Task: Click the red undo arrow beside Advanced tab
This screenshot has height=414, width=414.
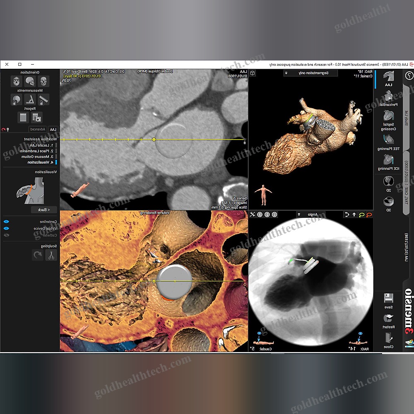Action: (x=3, y=129)
